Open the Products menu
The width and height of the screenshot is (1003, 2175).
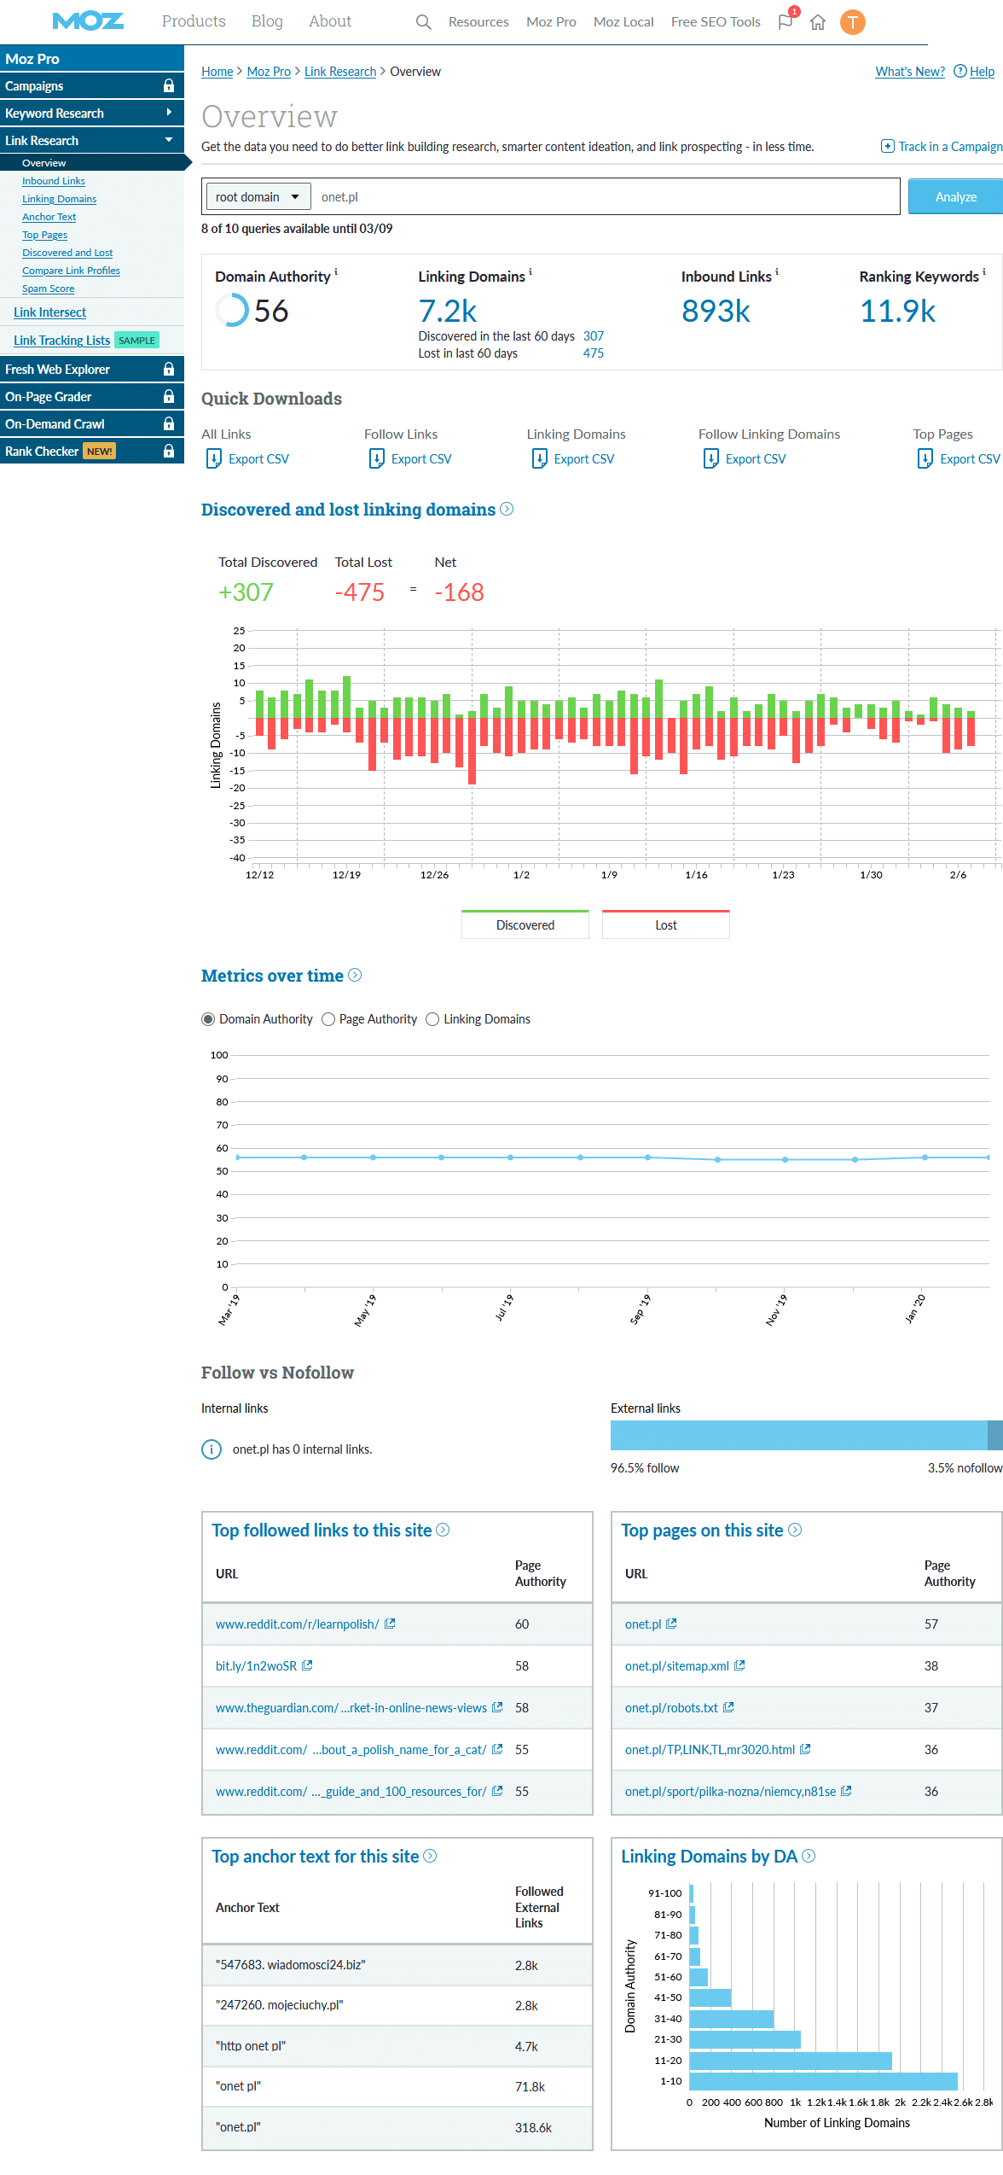point(194,21)
